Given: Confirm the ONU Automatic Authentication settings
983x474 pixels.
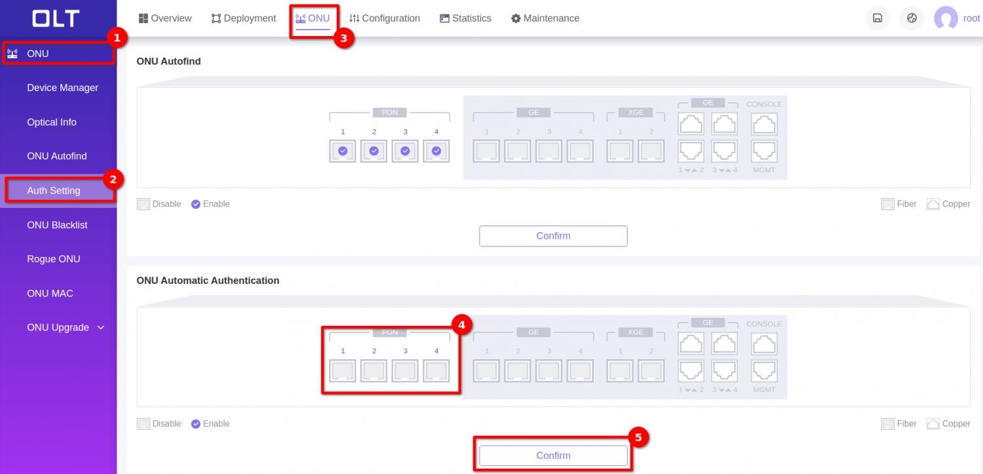Looking at the screenshot, I should click(x=553, y=456).
